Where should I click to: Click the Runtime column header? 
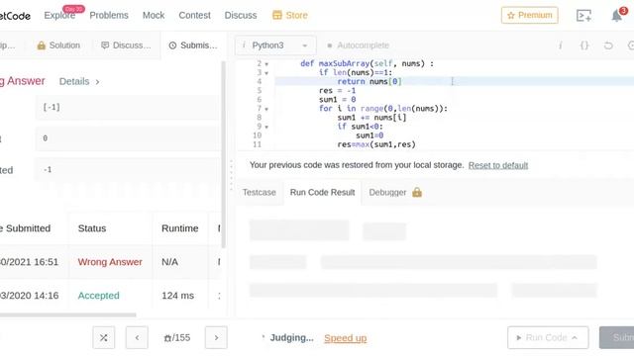[180, 228]
